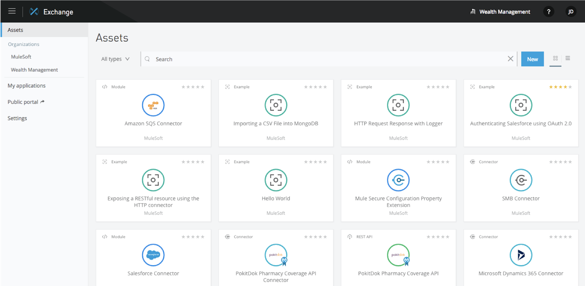Expand the All types filter dropdown
585x286 pixels.
click(x=115, y=59)
